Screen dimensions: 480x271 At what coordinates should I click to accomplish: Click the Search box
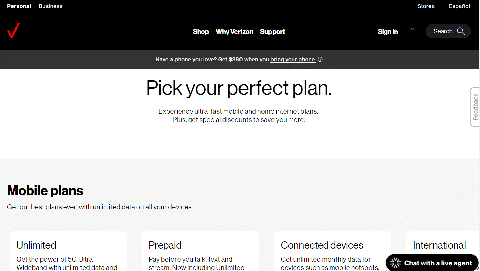(x=443, y=31)
